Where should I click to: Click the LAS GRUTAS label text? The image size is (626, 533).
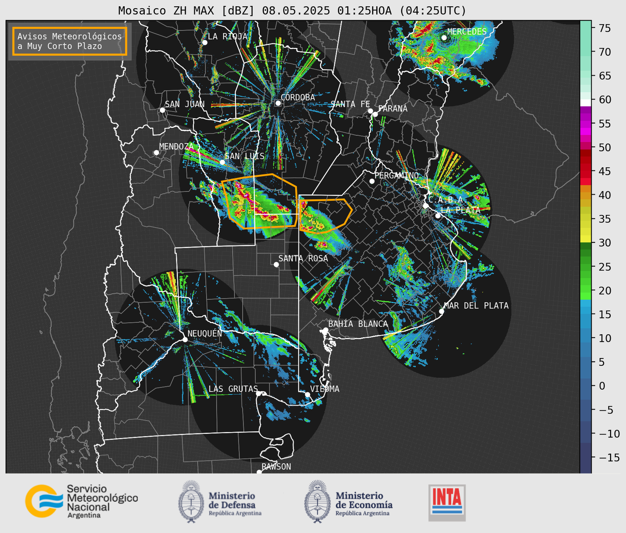click(x=233, y=389)
